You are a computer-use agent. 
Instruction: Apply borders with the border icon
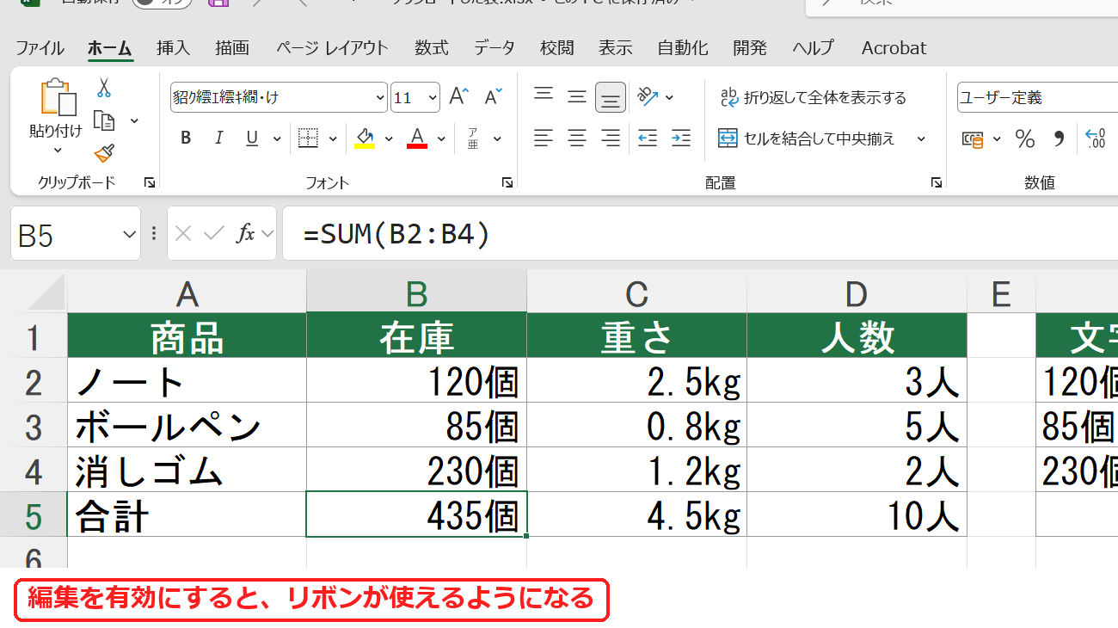point(309,138)
